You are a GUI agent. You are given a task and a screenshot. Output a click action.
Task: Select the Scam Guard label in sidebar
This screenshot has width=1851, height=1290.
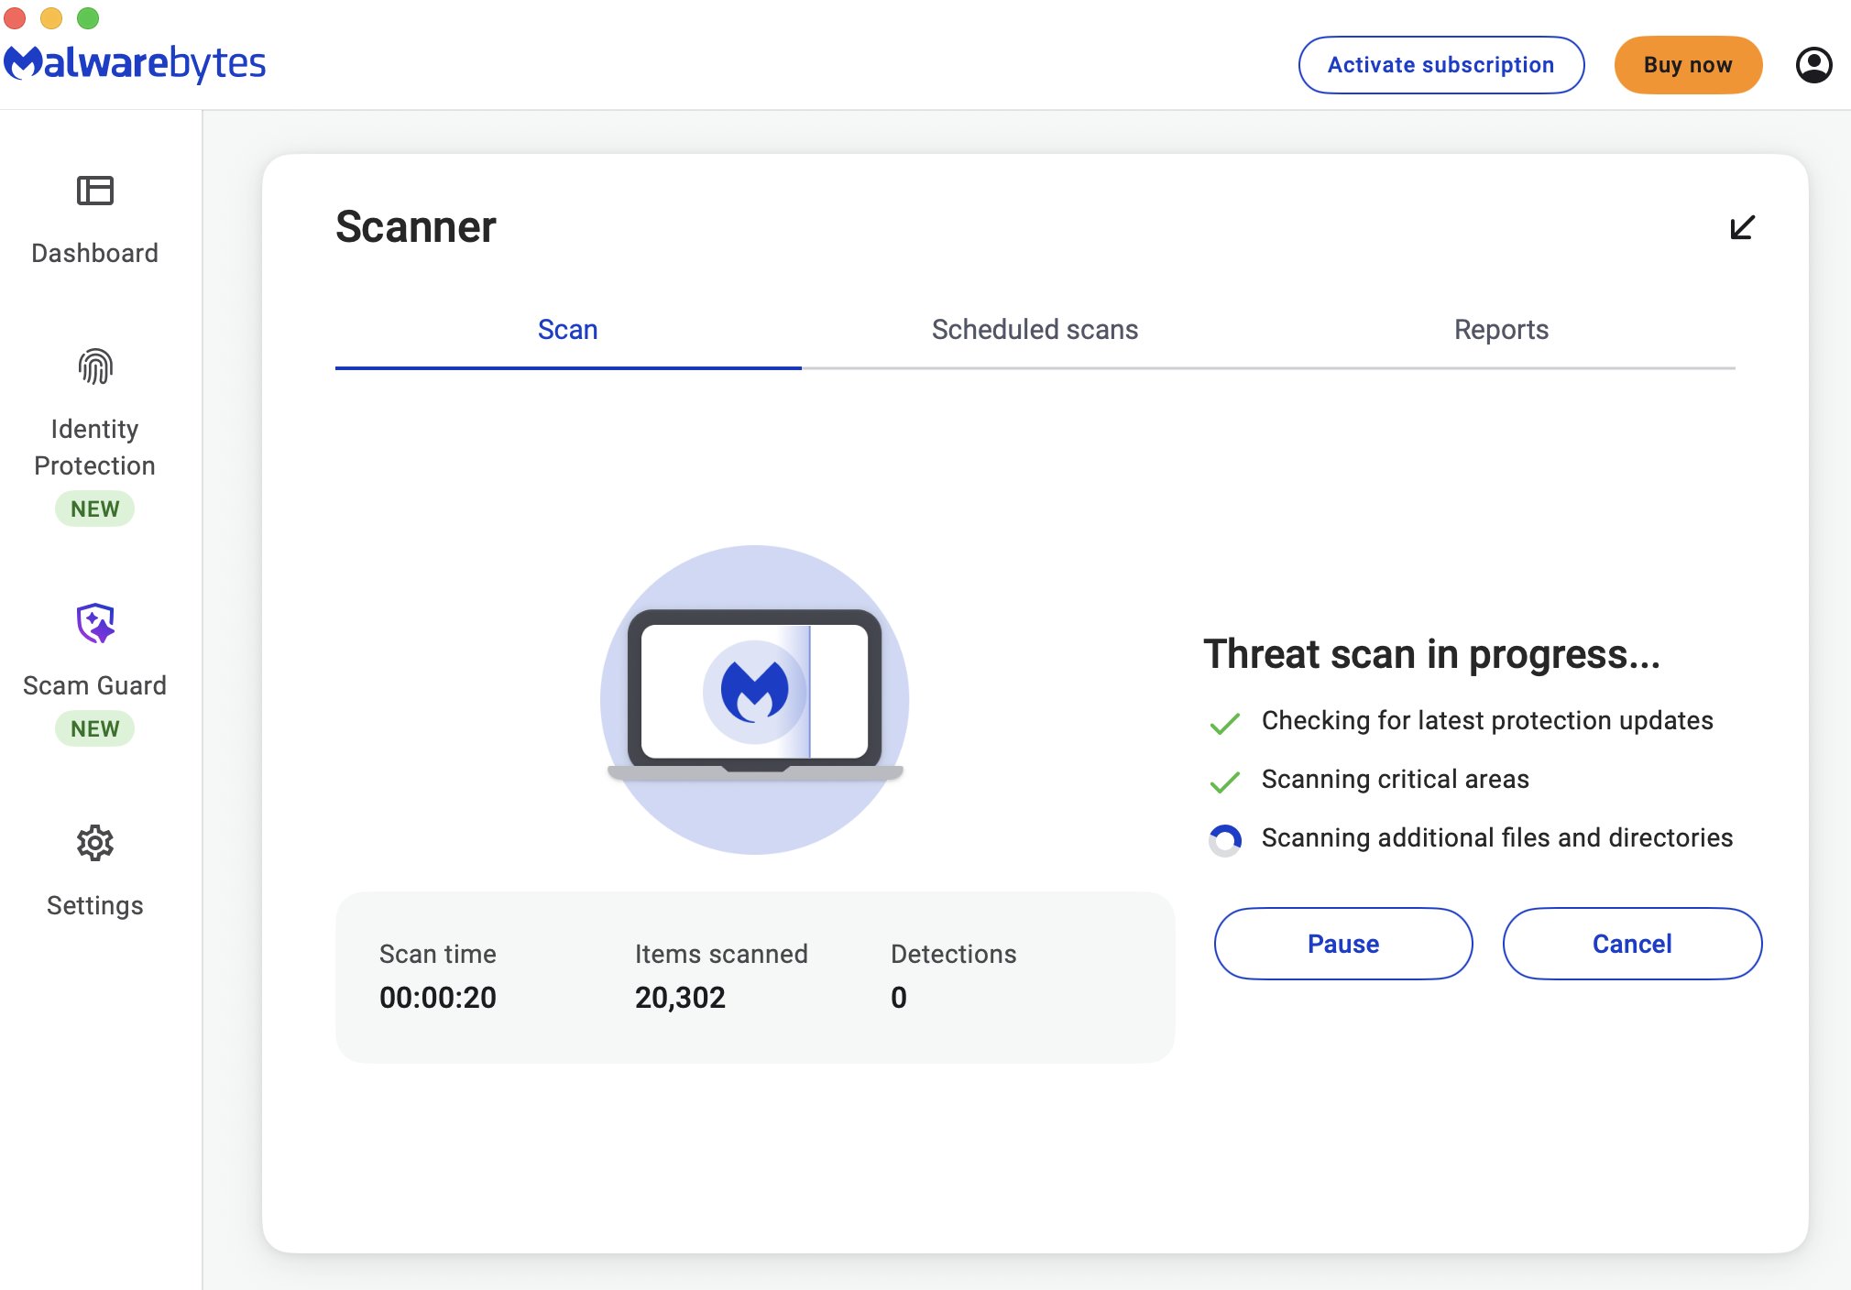point(95,685)
